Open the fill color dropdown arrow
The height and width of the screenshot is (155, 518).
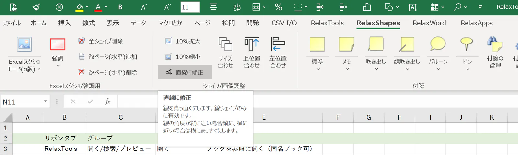[87, 7]
